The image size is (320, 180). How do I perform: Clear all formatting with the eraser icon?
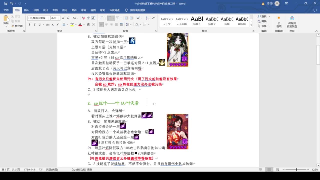(x=83, y=18)
